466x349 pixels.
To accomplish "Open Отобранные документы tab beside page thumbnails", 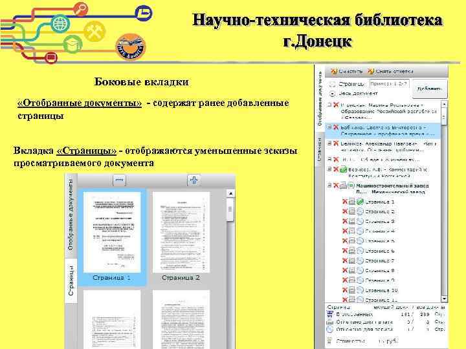I will (71, 215).
